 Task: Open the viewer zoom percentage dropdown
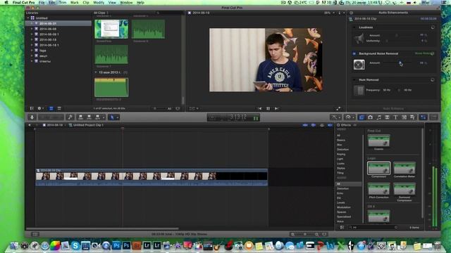click(x=329, y=13)
